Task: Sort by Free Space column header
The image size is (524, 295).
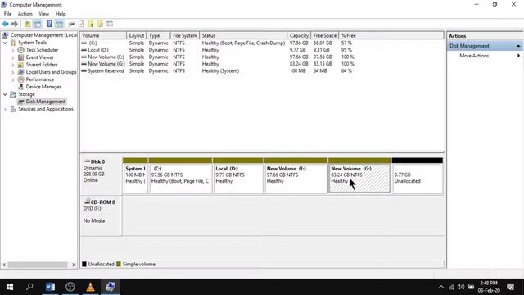Action: [325, 35]
